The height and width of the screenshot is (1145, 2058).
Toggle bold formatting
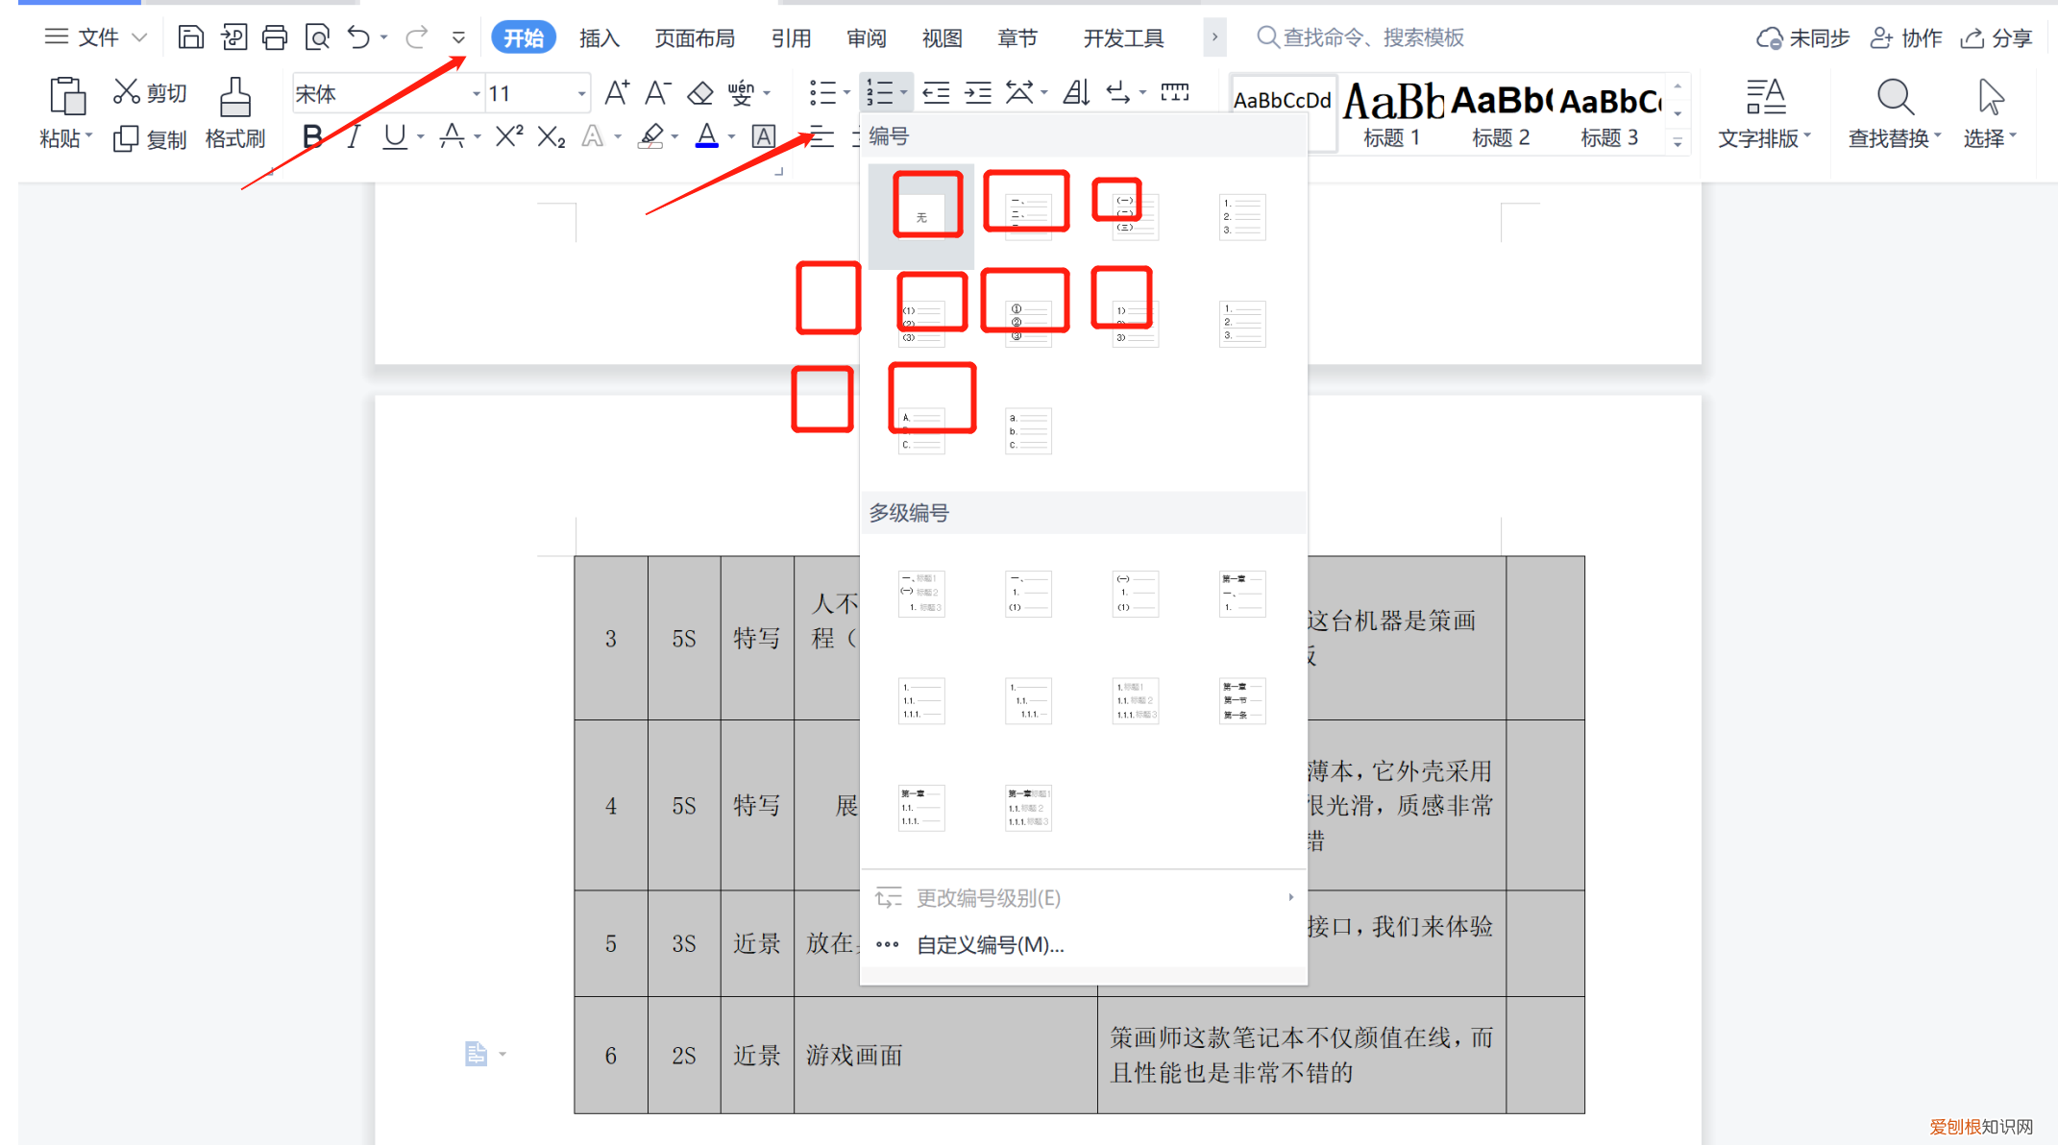[x=310, y=136]
